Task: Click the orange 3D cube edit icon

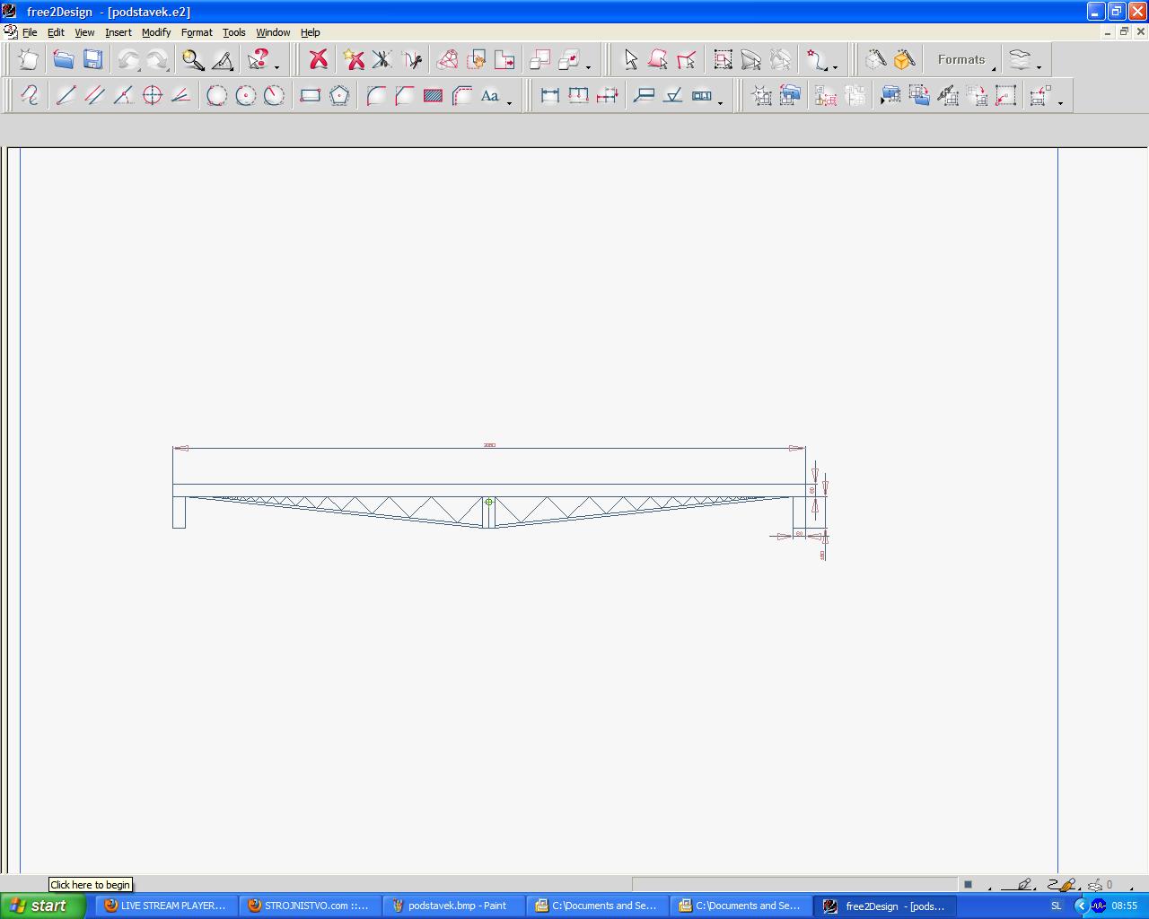Action: coord(905,60)
